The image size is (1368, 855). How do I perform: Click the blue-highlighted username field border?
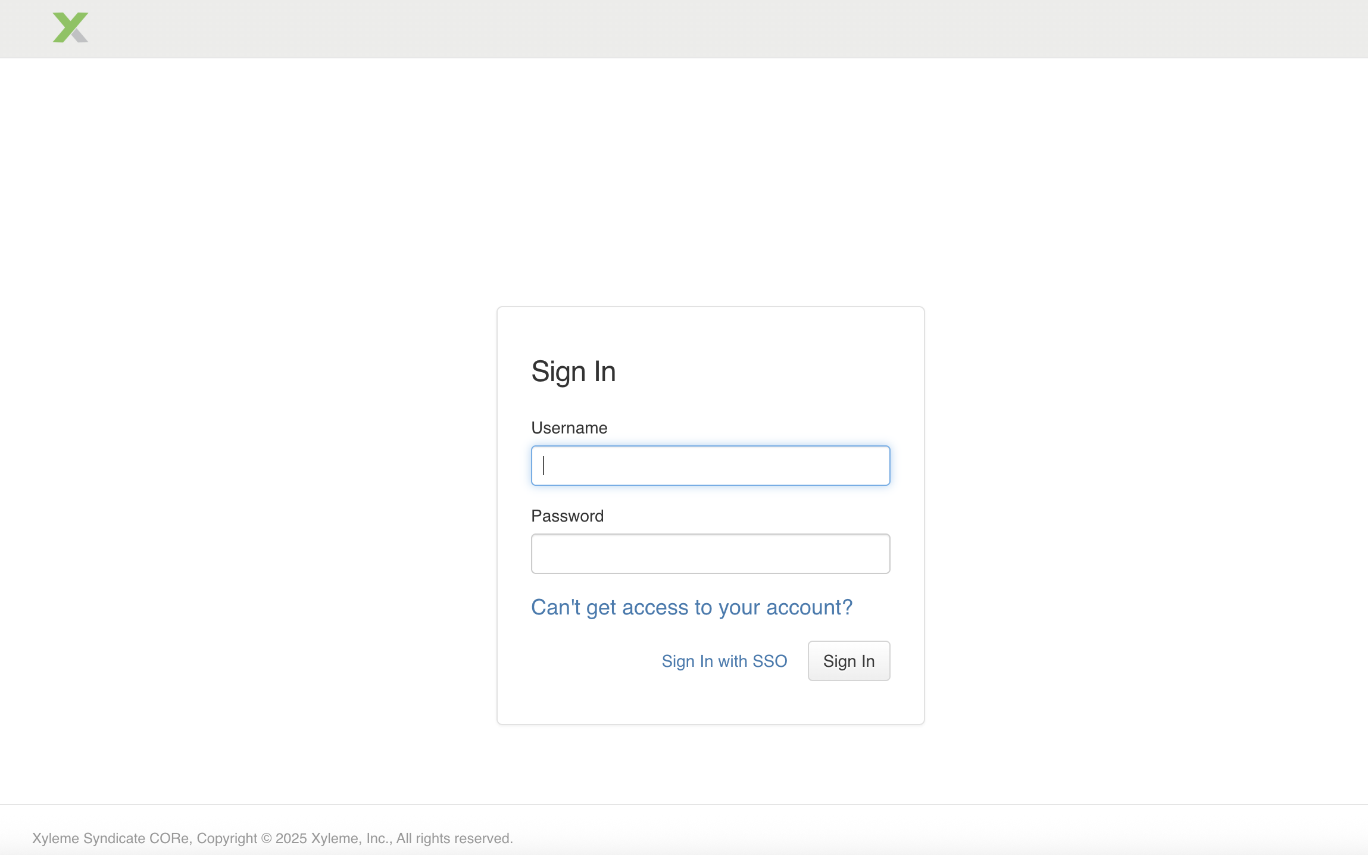coord(710,465)
